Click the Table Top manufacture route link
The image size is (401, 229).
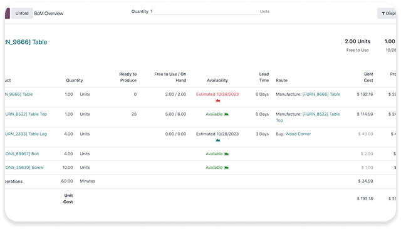coord(308,117)
